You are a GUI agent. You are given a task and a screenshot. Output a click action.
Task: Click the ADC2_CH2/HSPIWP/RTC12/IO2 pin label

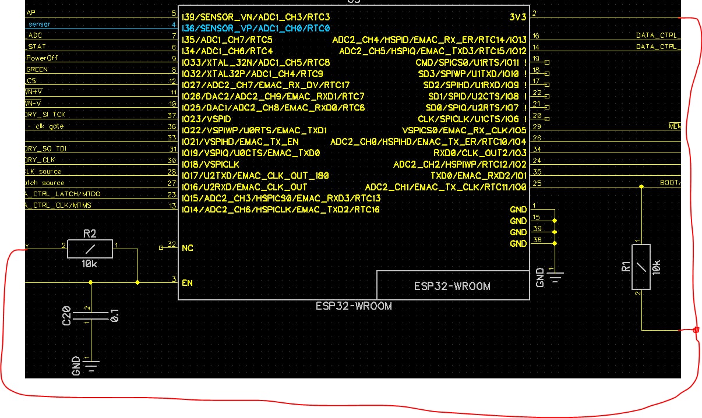(x=460, y=164)
